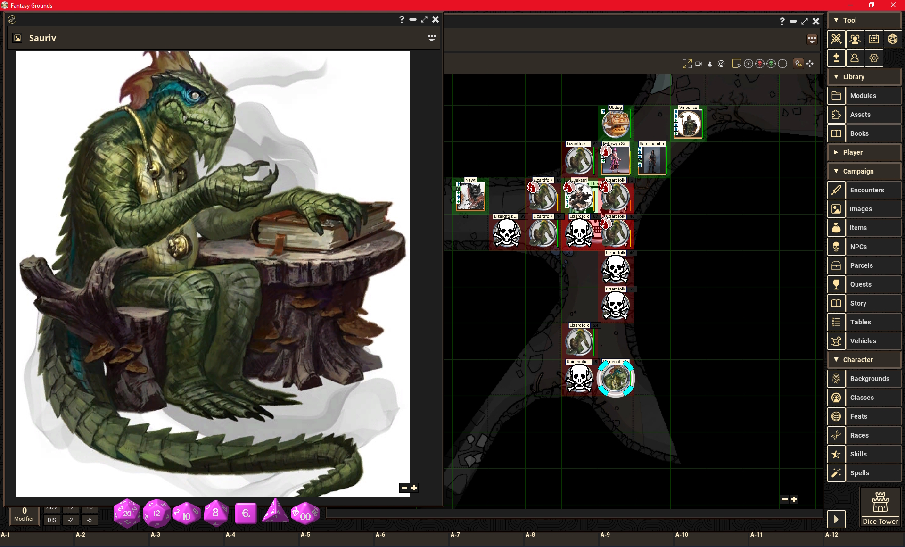The image size is (905, 547).
Task: Collapse the Character sidebar section
Action: (x=864, y=360)
